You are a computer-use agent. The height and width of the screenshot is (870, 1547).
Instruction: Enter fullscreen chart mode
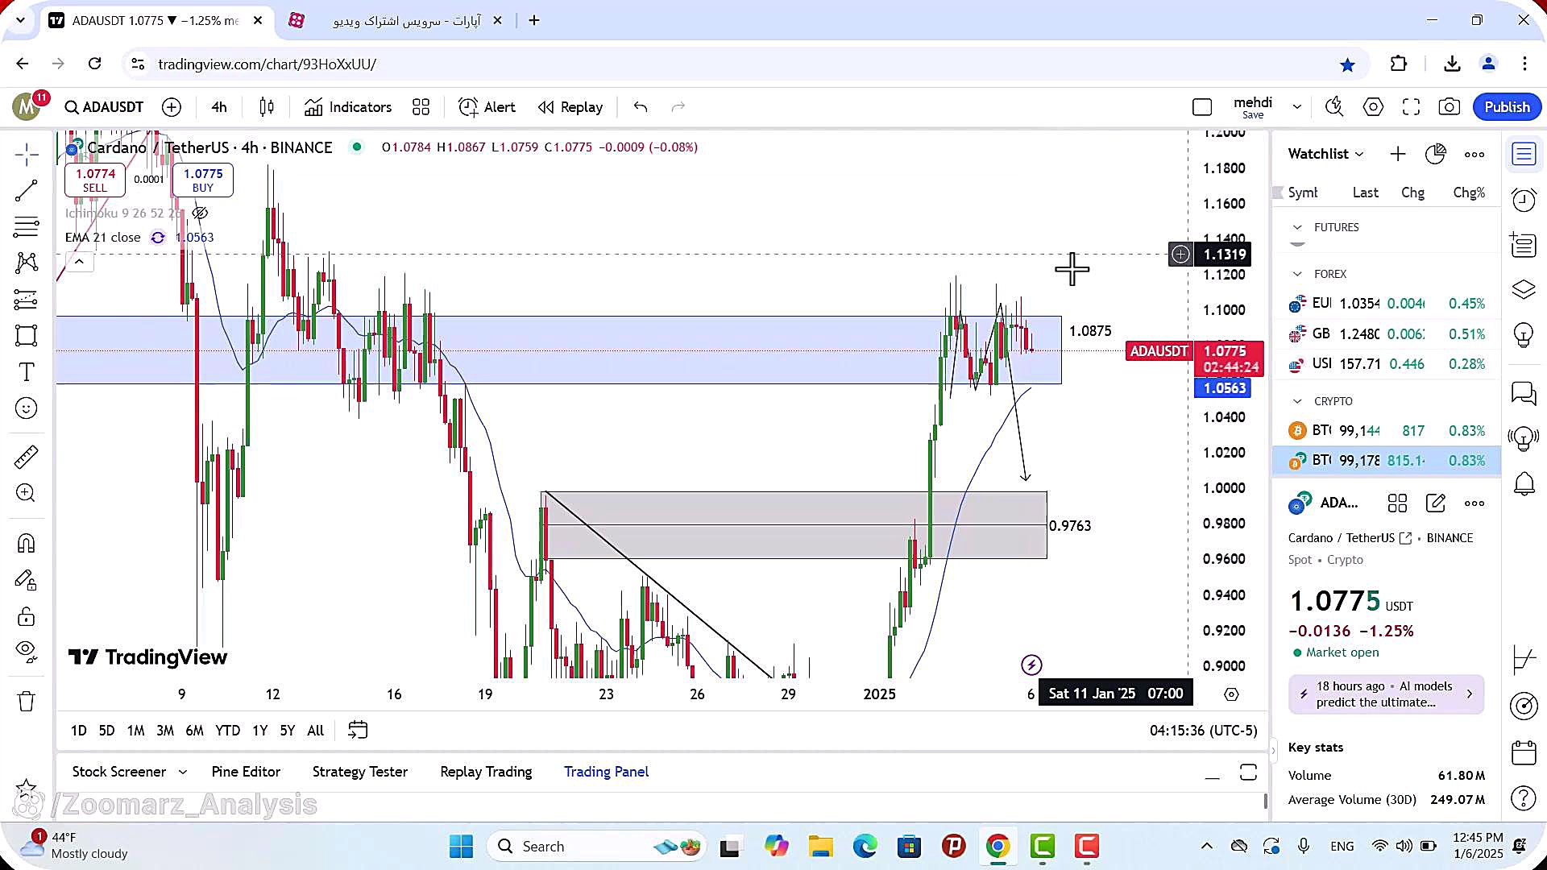click(1411, 107)
